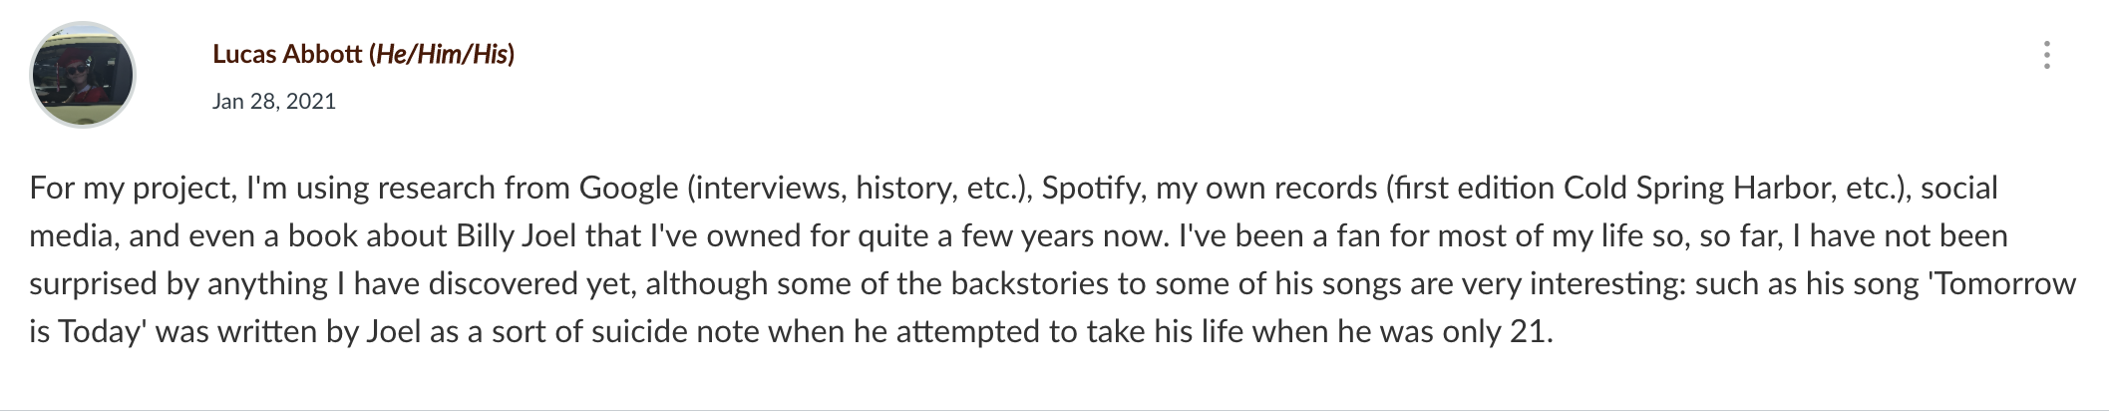Click Lucas Abbott's profile avatar

pos(83,75)
